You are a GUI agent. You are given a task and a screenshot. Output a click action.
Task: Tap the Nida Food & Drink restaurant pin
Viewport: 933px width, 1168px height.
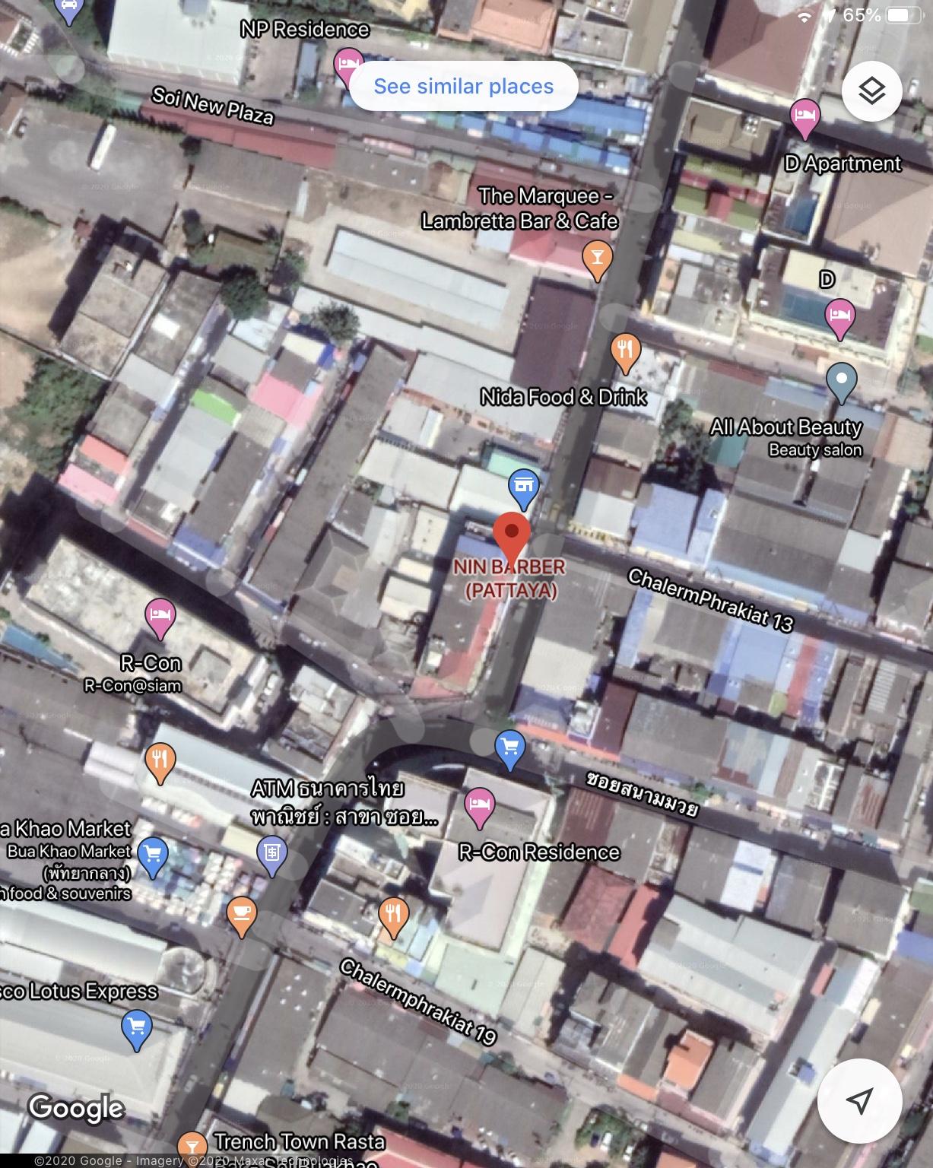click(x=626, y=353)
